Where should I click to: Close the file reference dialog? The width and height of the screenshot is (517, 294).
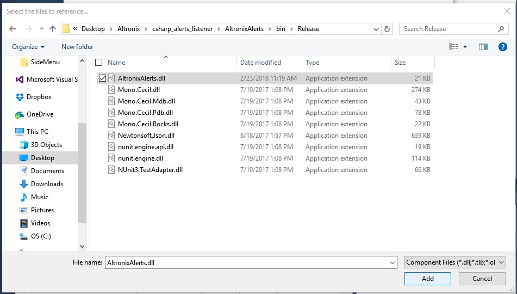pos(507,11)
